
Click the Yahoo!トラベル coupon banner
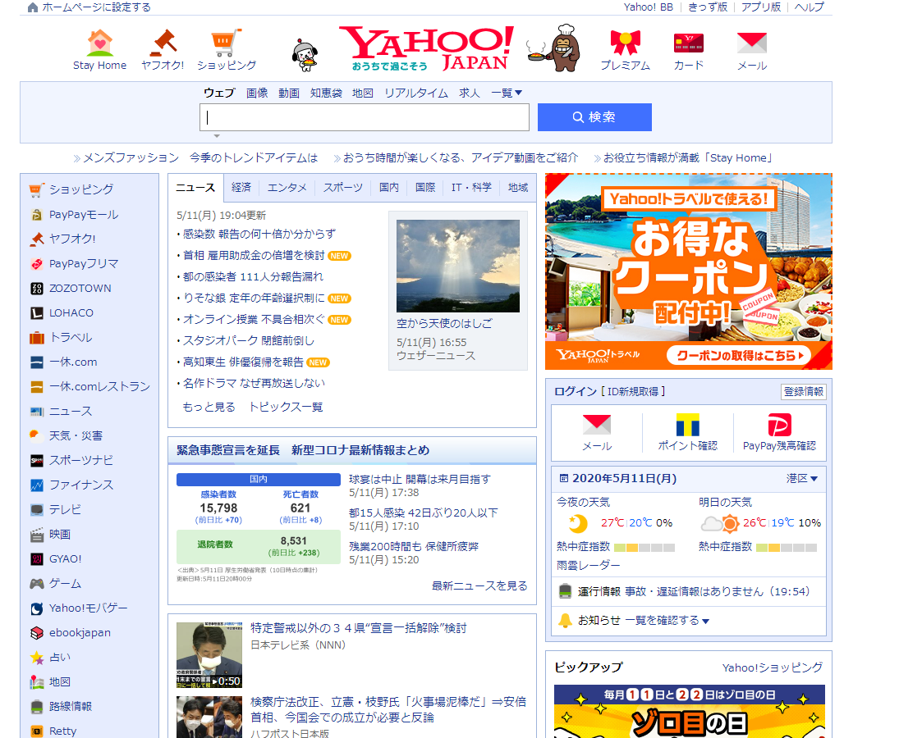tap(689, 271)
